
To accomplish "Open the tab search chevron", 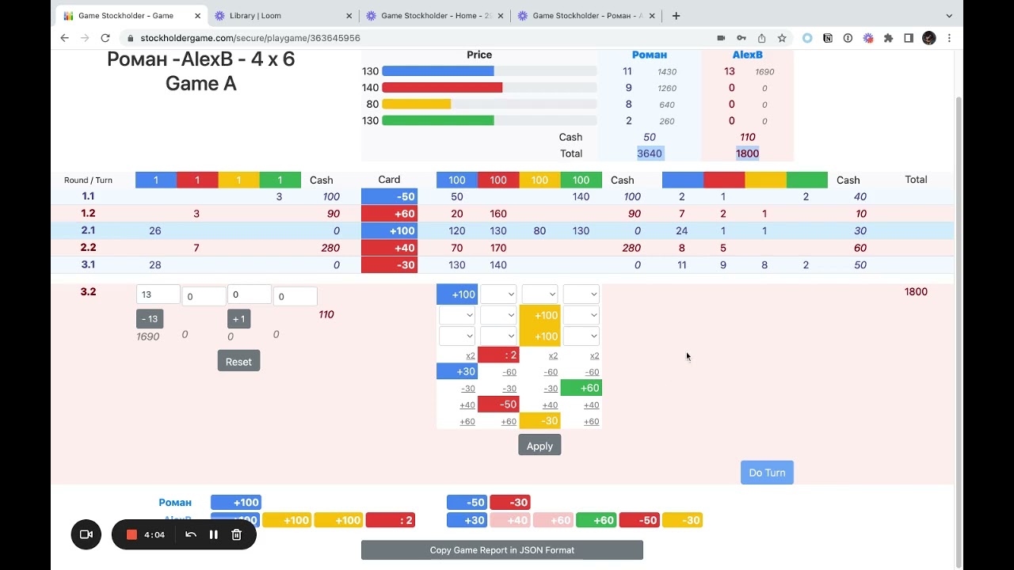I will [x=949, y=16].
